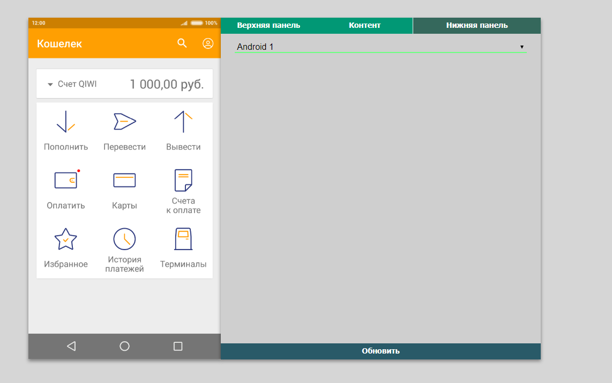This screenshot has width=612, height=383.
Task: Click the Карты label text
Action: pos(124,206)
